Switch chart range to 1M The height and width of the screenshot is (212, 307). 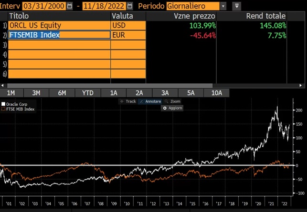pos(11,93)
